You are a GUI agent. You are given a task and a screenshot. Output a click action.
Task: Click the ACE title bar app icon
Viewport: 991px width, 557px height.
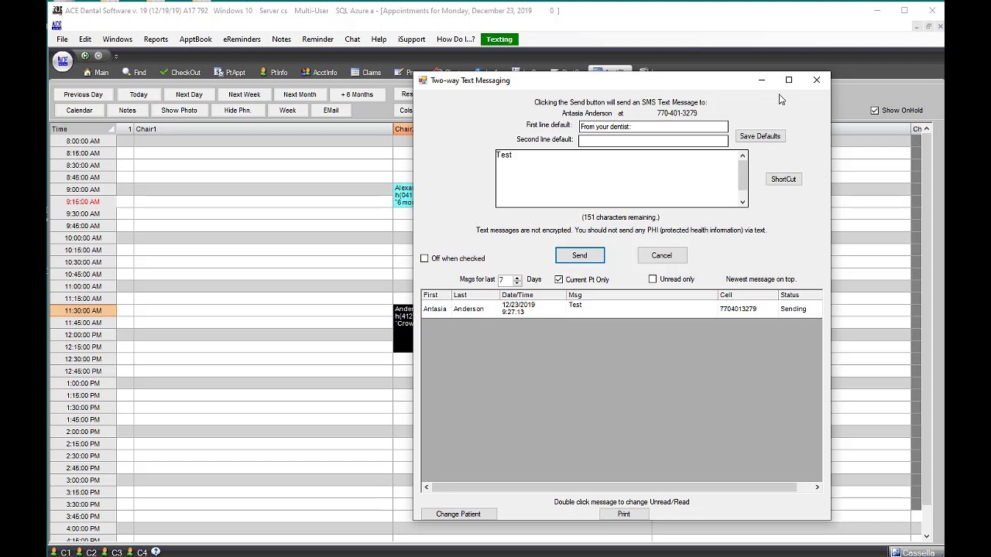(x=57, y=11)
